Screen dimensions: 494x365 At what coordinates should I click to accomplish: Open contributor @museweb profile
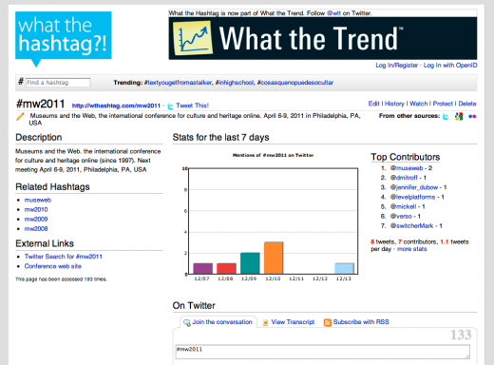407,168
